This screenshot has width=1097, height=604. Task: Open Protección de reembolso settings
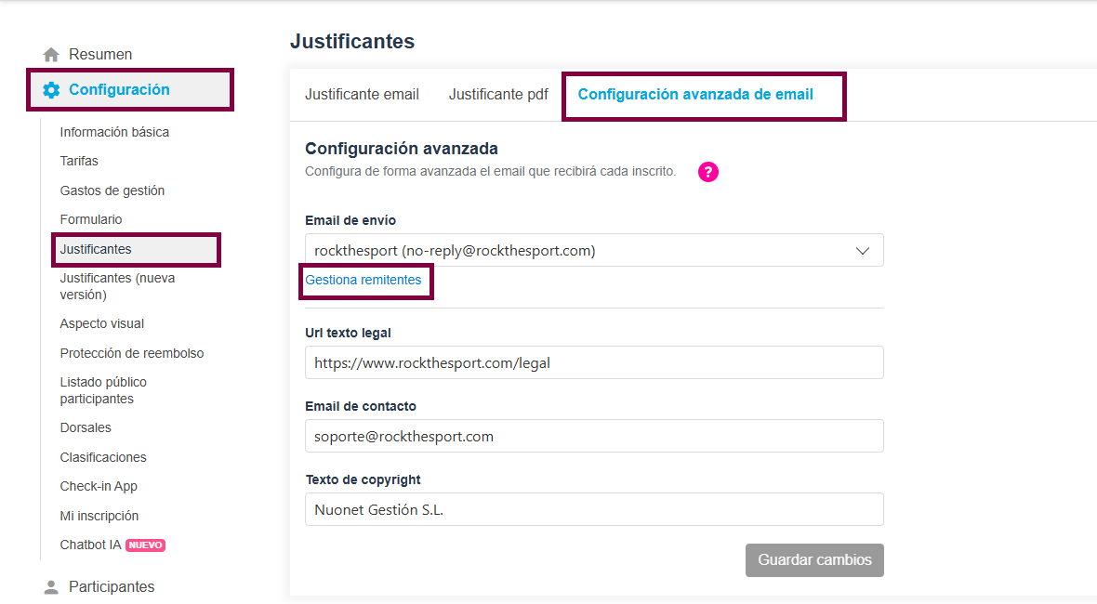(132, 353)
